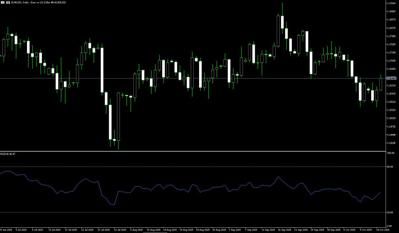Screen dimensions: 399x233
Task: Click the end of the blue RSI line
Action: (x=381, y=192)
